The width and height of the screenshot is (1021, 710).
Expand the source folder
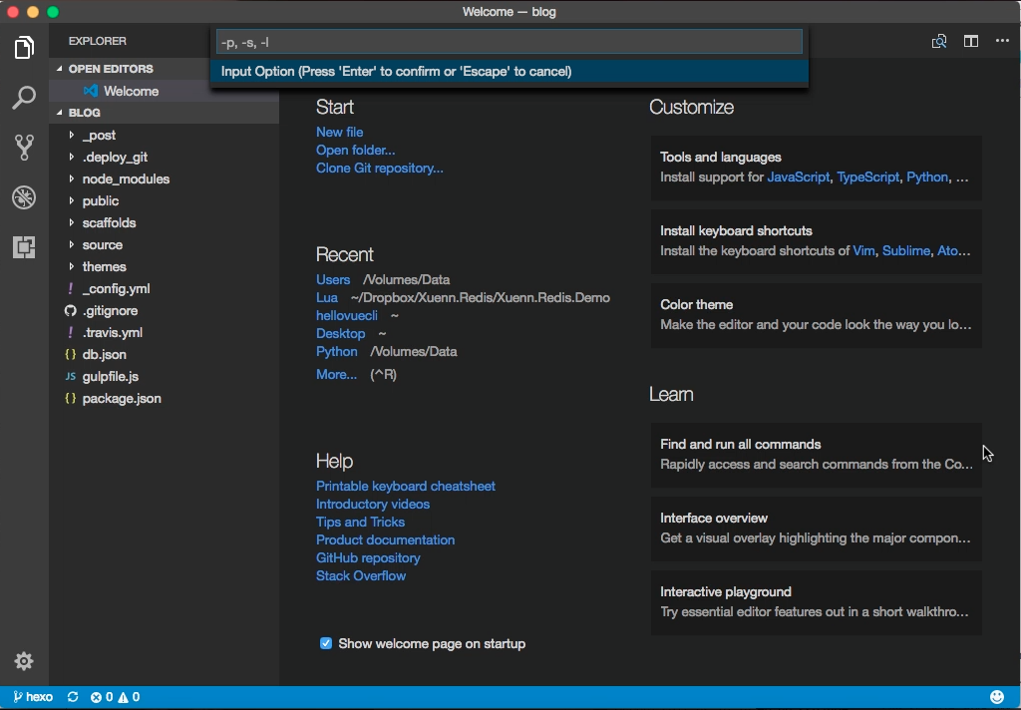coord(72,245)
